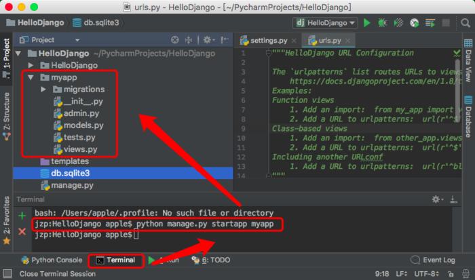
Task: Click the Terminal tool window button
Action: click(115, 260)
